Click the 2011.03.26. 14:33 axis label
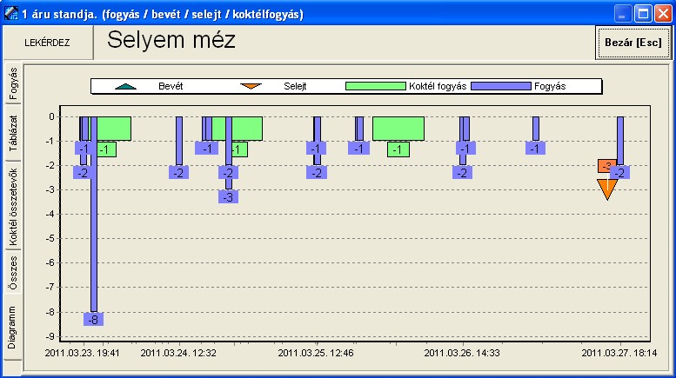The height and width of the screenshot is (378, 676). (x=462, y=353)
